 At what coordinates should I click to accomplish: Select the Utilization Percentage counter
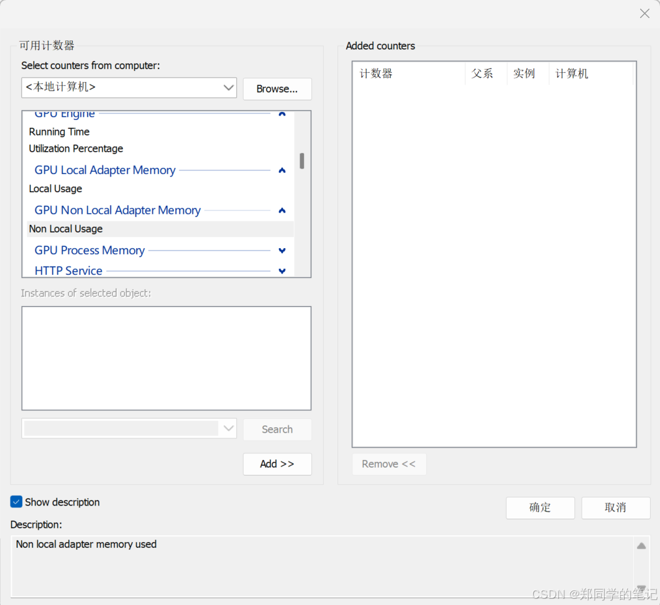(x=76, y=149)
